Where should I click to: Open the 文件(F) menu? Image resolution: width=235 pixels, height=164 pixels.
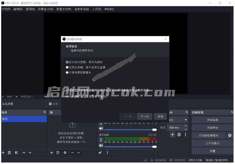click(6, 9)
